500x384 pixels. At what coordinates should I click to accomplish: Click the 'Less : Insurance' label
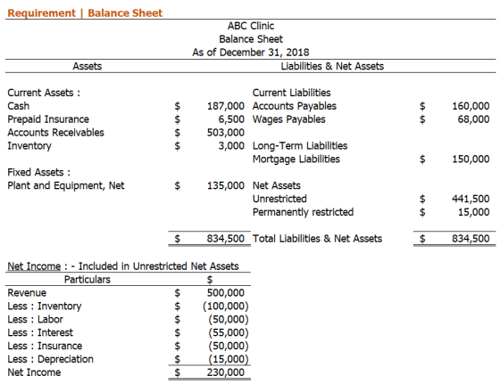tap(45, 346)
